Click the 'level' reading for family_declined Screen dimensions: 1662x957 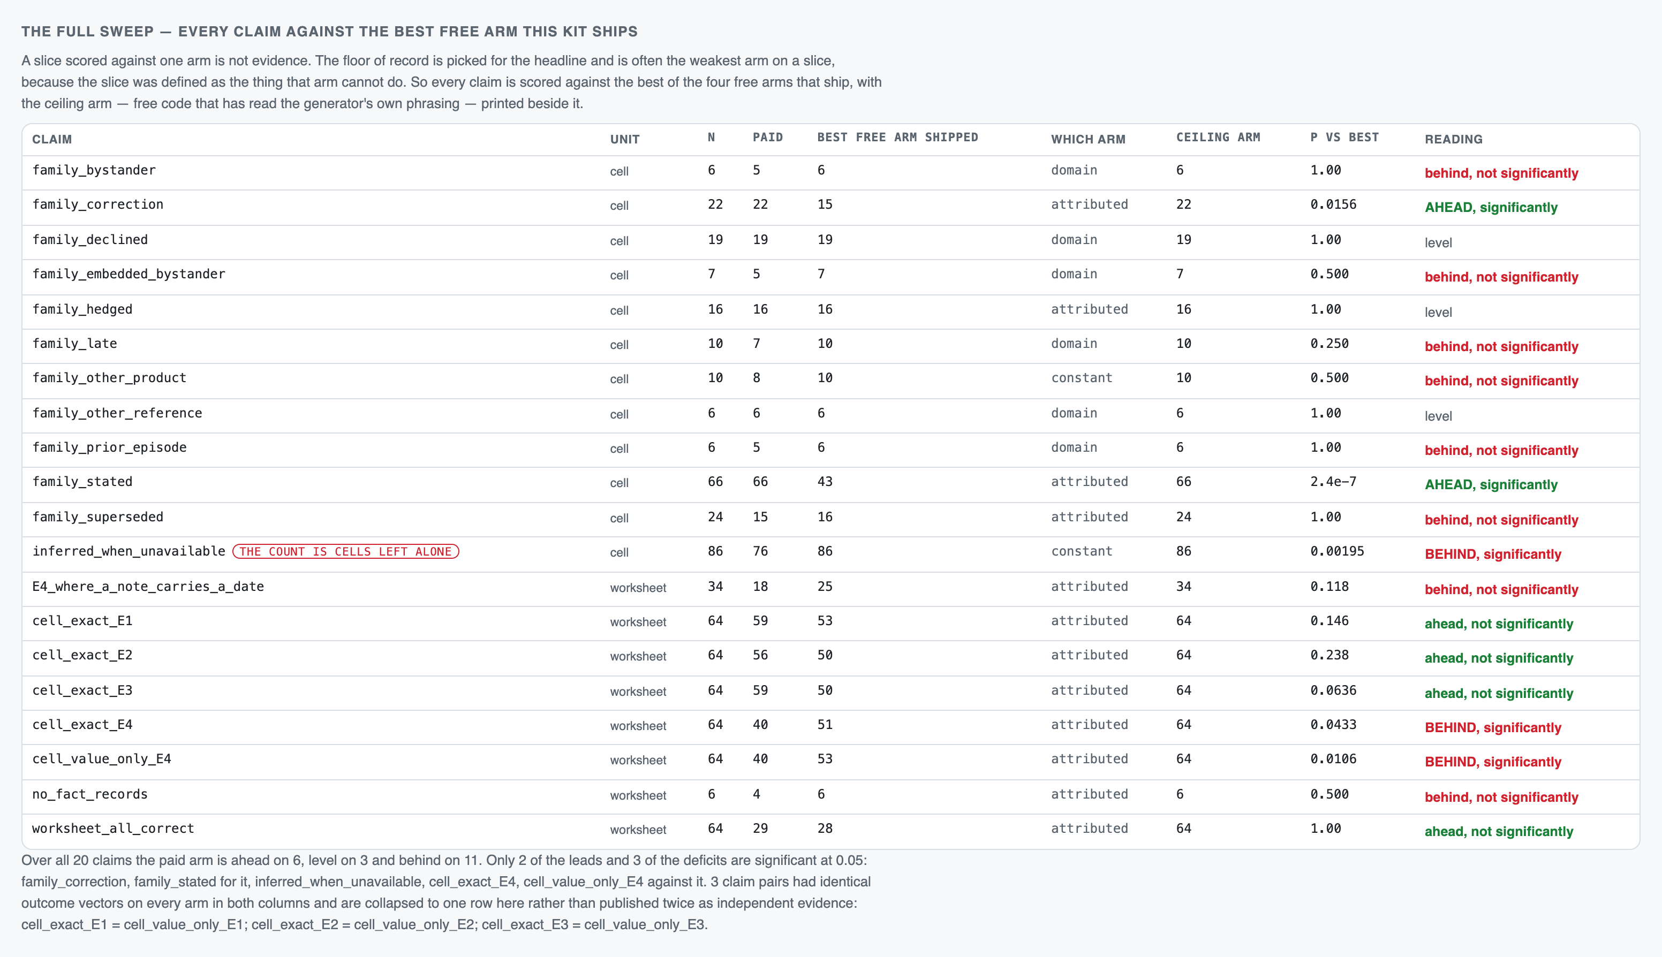coord(1438,242)
